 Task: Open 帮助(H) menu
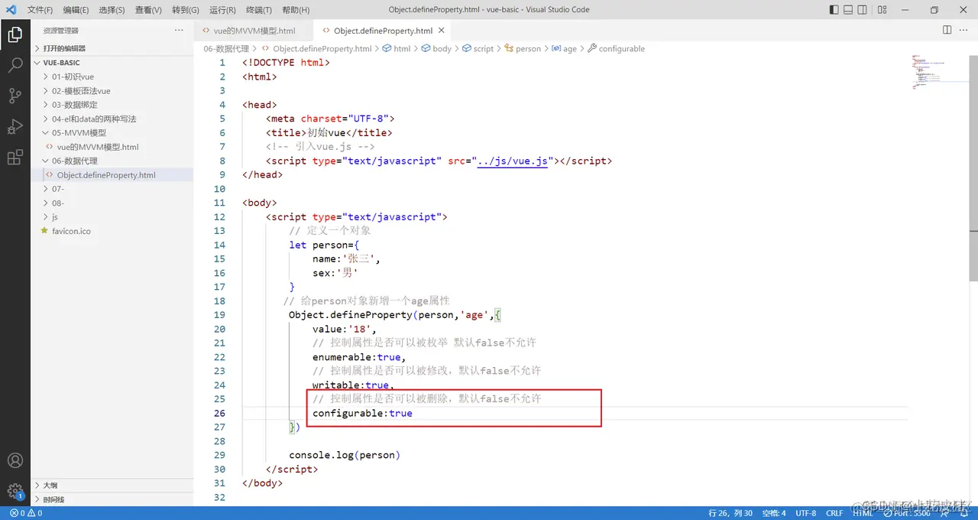pyautogui.click(x=296, y=10)
